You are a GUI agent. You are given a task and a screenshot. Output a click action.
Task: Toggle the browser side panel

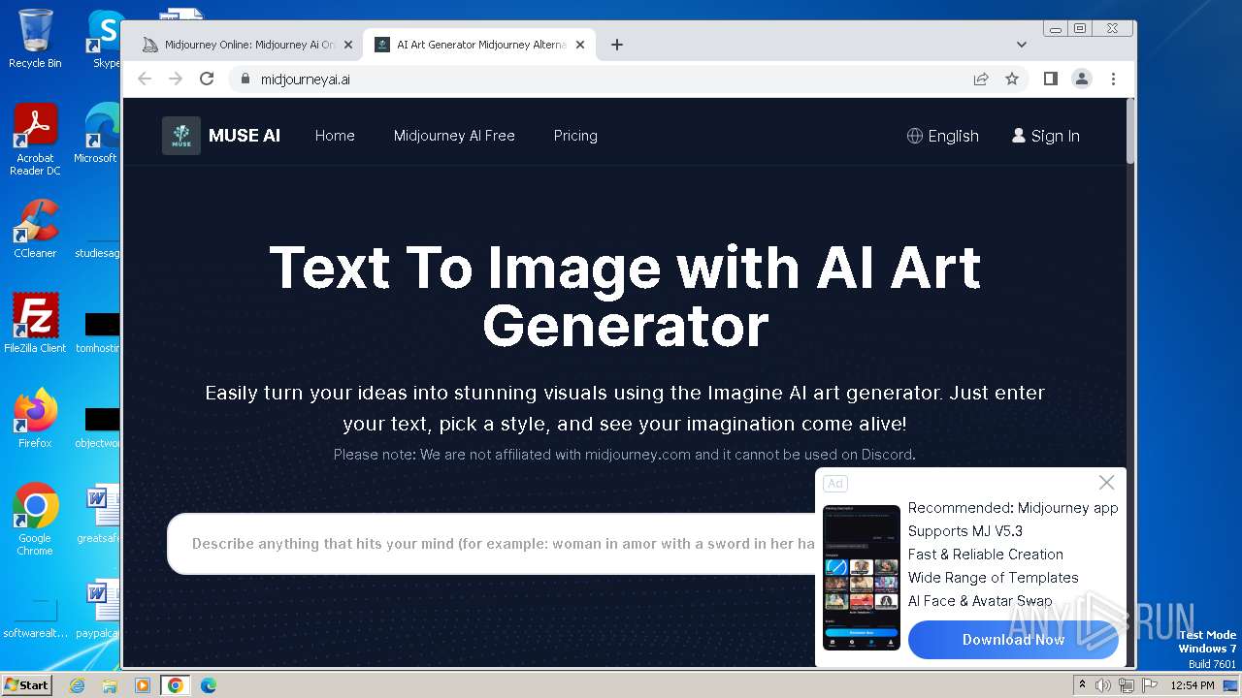pyautogui.click(x=1051, y=79)
